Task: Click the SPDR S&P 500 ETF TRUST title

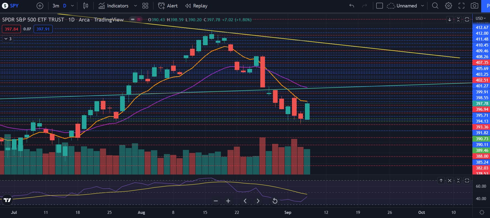Action: coord(33,20)
